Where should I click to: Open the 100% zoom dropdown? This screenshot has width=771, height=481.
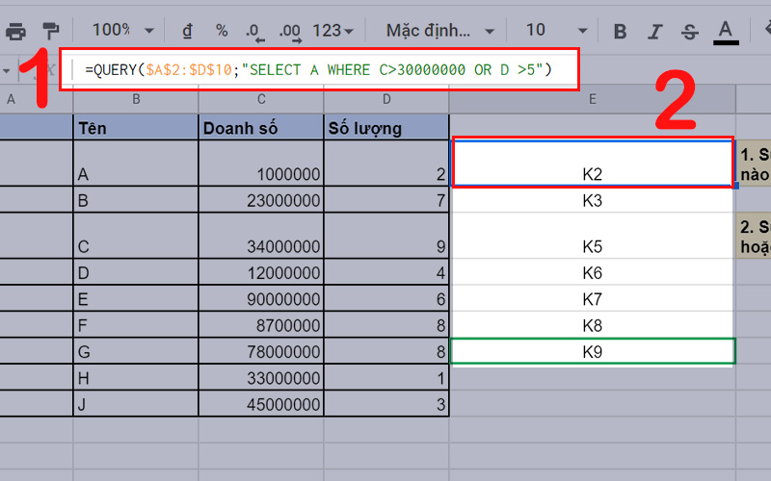click(120, 31)
